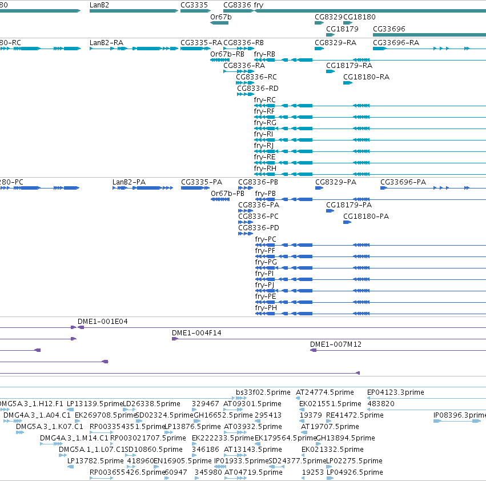Click the DME1-004F14 BAC label

click(x=196, y=333)
